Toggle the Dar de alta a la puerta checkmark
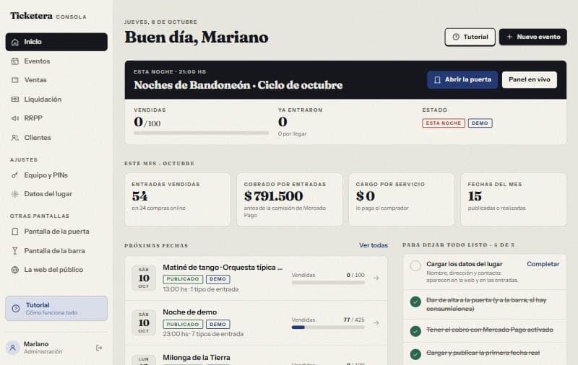This screenshot has width=578, height=365. point(415,302)
